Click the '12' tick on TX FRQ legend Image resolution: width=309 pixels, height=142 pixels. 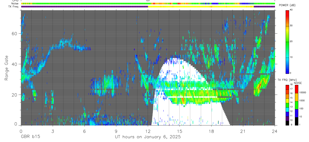[x=291, y=111]
